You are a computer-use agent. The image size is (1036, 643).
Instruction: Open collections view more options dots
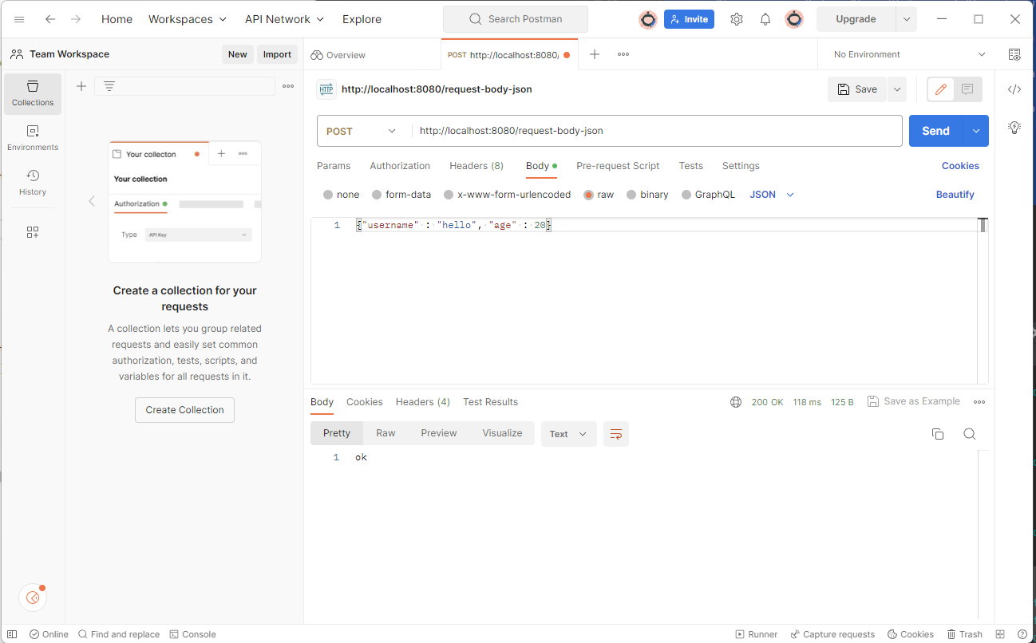[x=288, y=86]
